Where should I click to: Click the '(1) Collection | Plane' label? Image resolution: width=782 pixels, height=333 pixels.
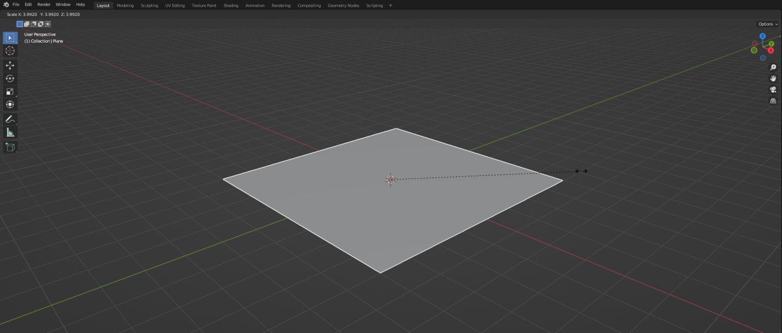coord(44,41)
